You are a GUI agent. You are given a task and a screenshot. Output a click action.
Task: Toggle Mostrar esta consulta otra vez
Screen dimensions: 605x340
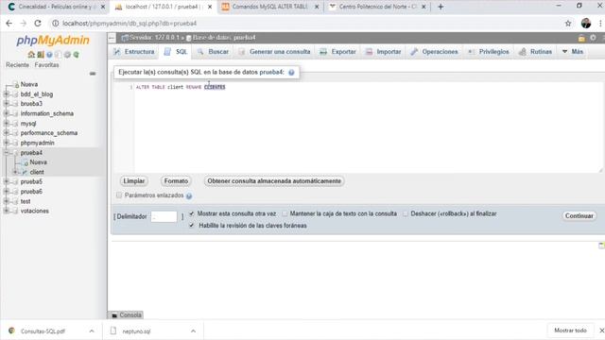(192, 213)
